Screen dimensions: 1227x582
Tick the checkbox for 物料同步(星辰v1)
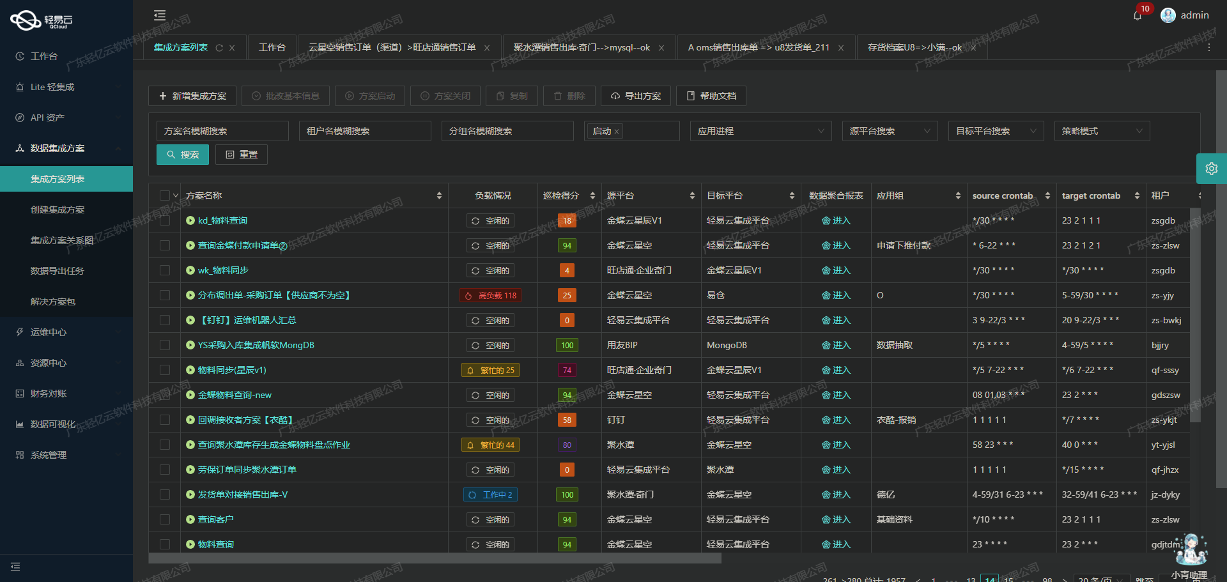[165, 369]
